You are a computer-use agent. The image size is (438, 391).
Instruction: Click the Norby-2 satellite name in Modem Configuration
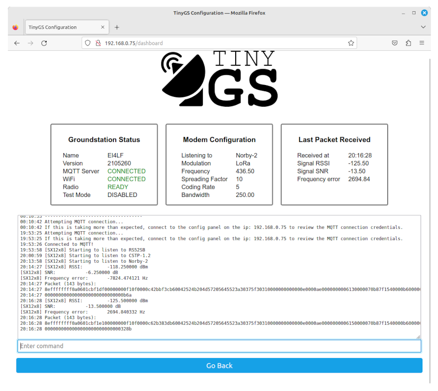[x=247, y=156]
